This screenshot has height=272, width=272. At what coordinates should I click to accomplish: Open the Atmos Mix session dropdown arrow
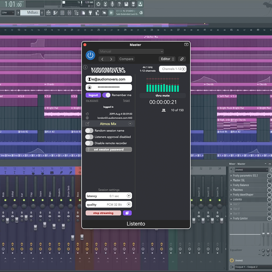point(130,123)
